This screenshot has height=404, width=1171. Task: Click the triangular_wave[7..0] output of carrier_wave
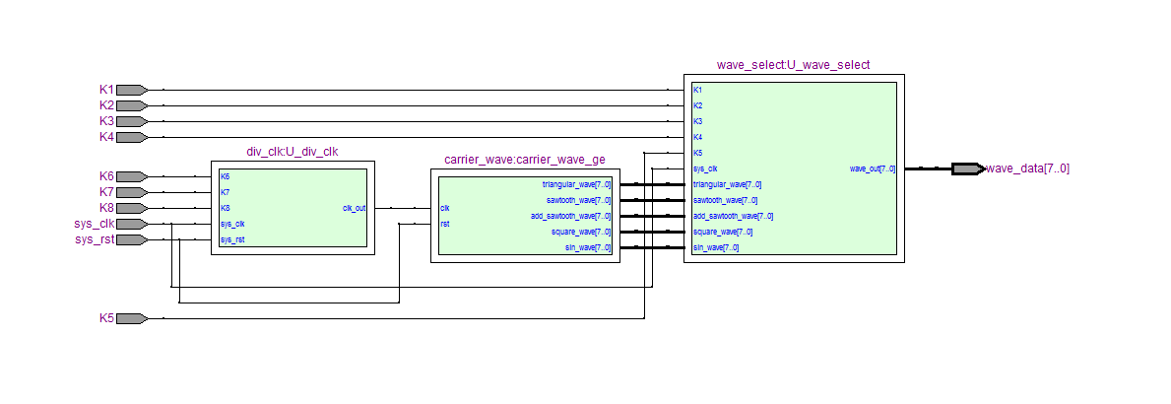click(x=576, y=184)
